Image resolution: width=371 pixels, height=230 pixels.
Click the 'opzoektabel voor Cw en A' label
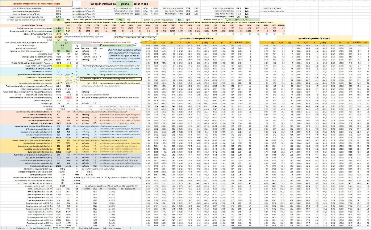[x=32, y=25]
